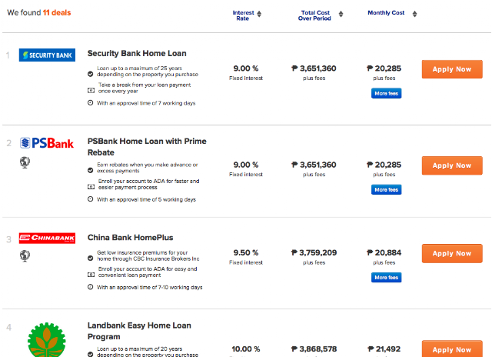Click the globe icon under China Bank logo
Image resolution: width=492 pixels, height=357 pixels.
coord(25,255)
